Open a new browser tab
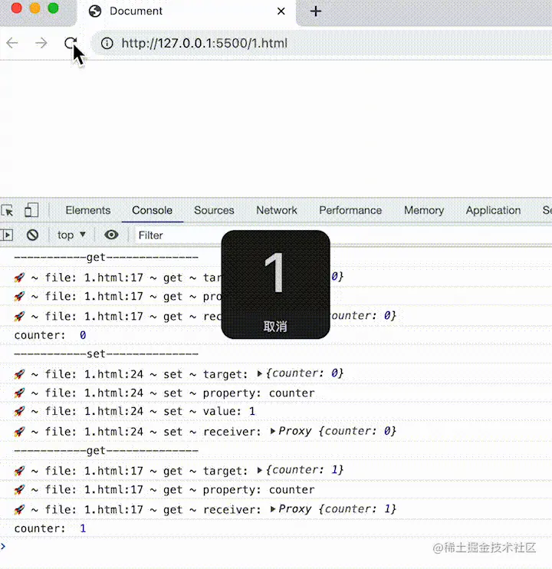This screenshot has height=569, width=552. tap(316, 12)
